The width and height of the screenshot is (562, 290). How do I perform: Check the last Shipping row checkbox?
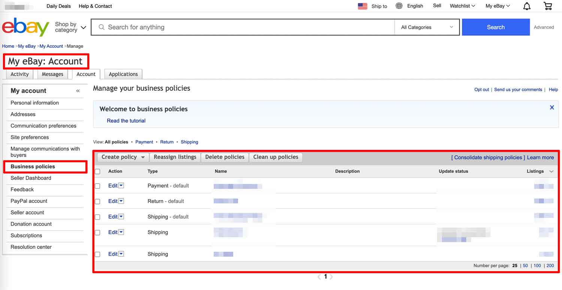click(98, 254)
